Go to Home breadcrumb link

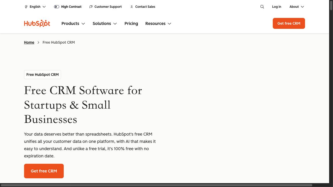29,42
